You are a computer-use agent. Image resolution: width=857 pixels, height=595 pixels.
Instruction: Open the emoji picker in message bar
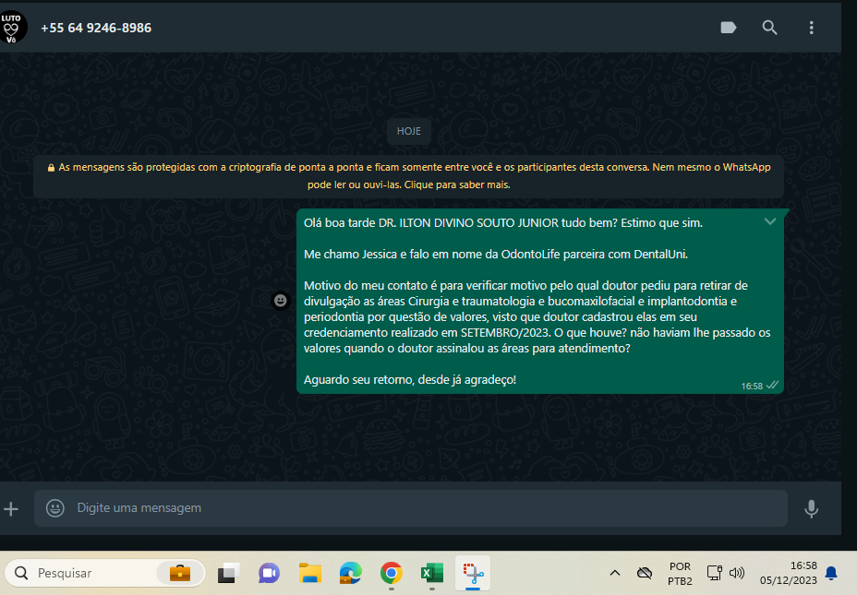[54, 508]
